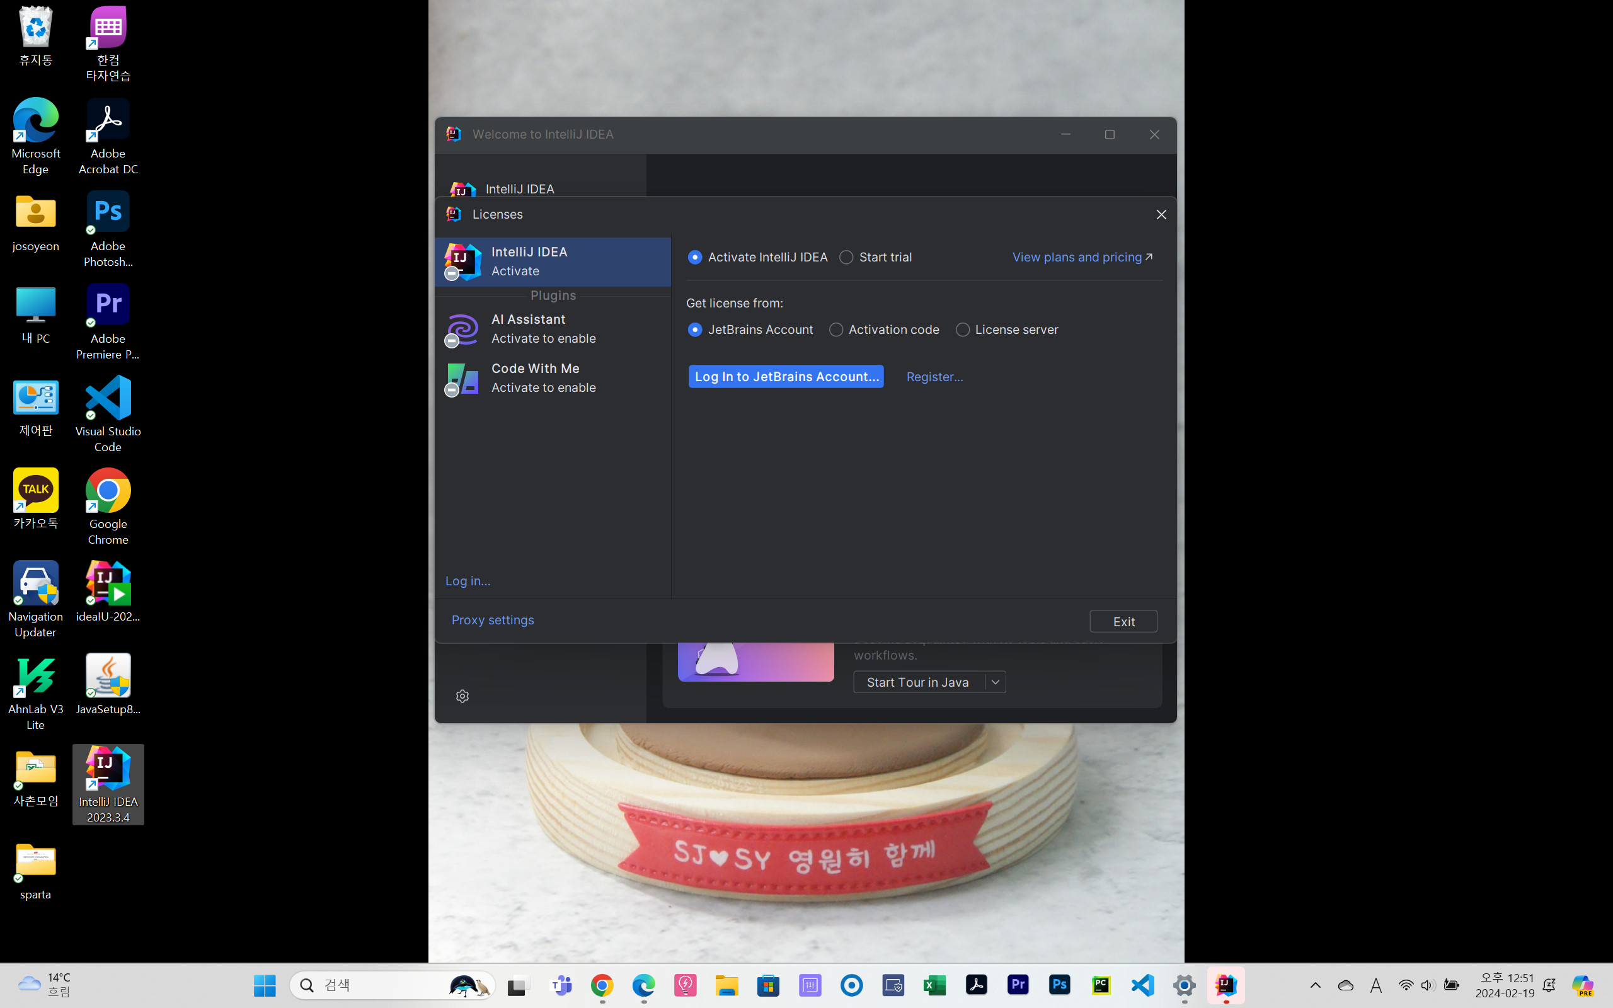The width and height of the screenshot is (1613, 1008).
Task: Open Microsoft Teams from taskbar
Action: click(561, 985)
